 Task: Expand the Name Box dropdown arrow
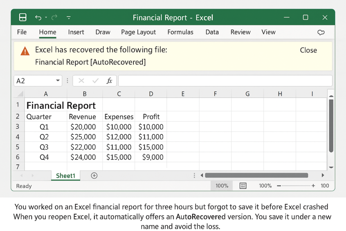tap(58, 80)
